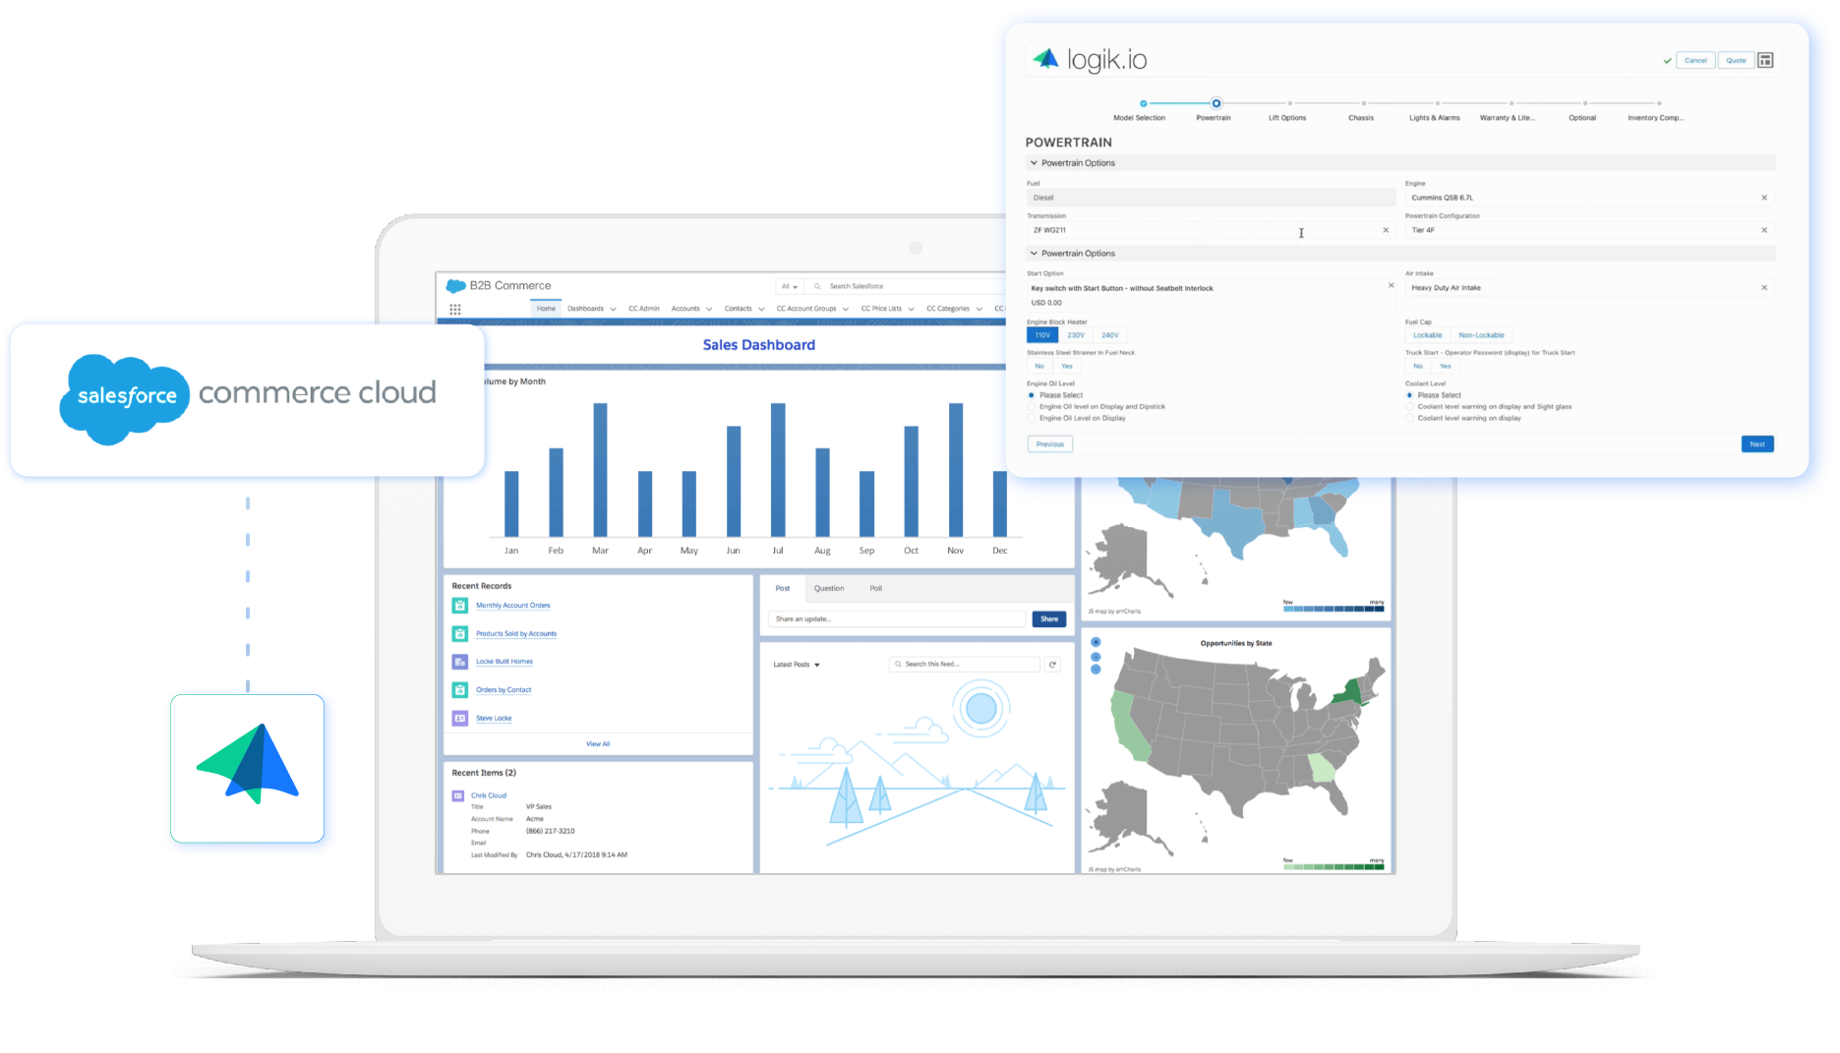The height and width of the screenshot is (1053, 1840).
Task: Open the layout grid icon beside Quote
Action: point(1765,60)
